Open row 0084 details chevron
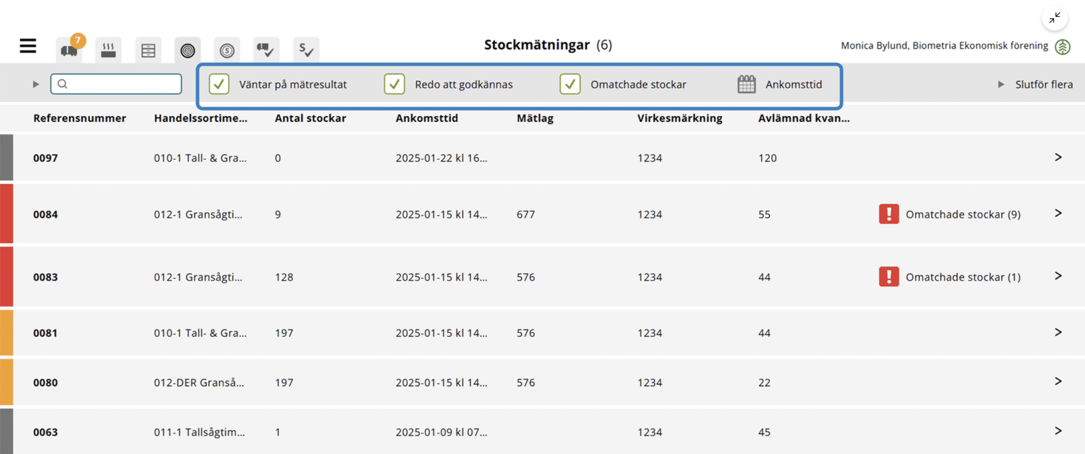 click(1058, 213)
